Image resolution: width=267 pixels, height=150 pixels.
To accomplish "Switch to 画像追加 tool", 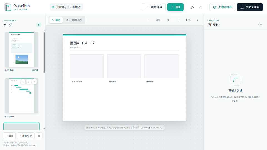I will tap(74, 20).
